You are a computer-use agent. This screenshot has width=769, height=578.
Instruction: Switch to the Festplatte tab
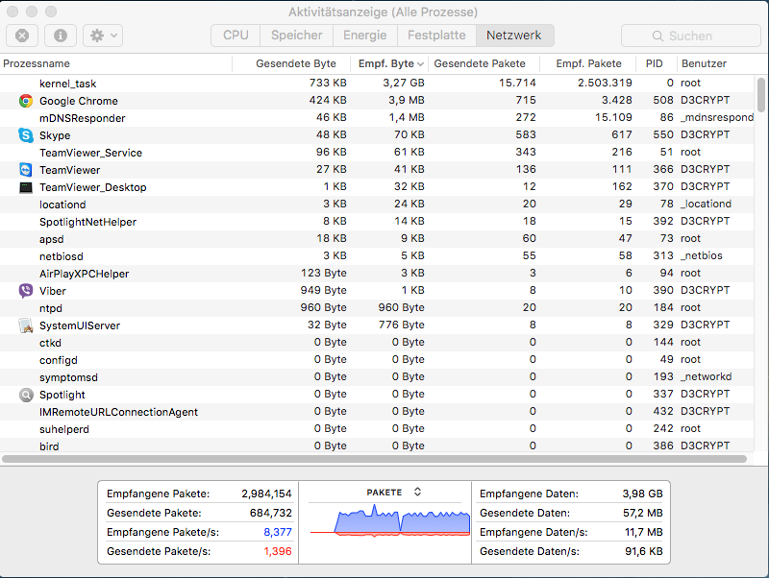[x=436, y=36]
